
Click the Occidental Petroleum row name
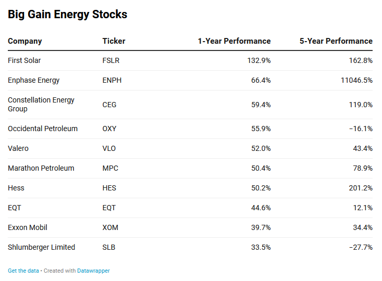pyautogui.click(x=43, y=129)
